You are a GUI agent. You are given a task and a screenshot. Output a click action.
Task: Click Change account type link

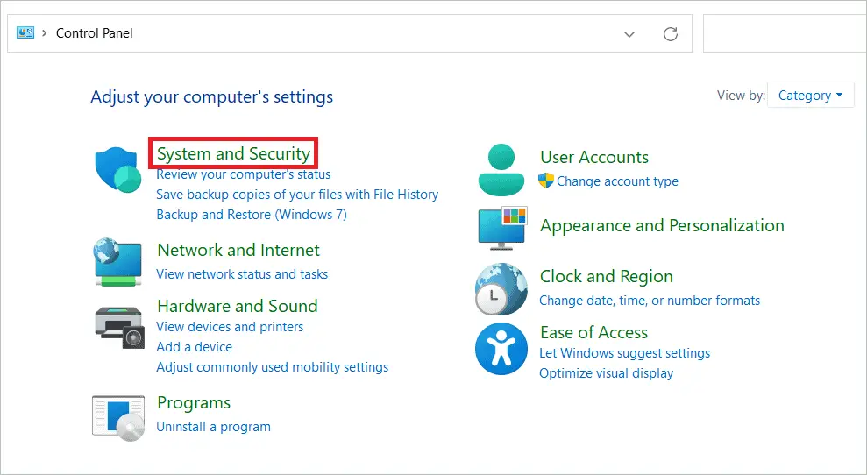[x=617, y=181]
